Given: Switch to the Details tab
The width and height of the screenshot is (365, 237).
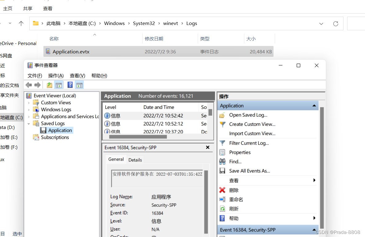Looking at the screenshot, I should pos(135,160).
